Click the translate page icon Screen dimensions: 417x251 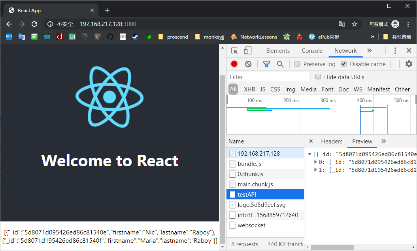coord(342,24)
